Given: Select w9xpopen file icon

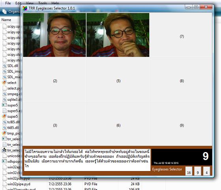Looking at the screenshot, I should pyautogui.click(x=4, y=162).
